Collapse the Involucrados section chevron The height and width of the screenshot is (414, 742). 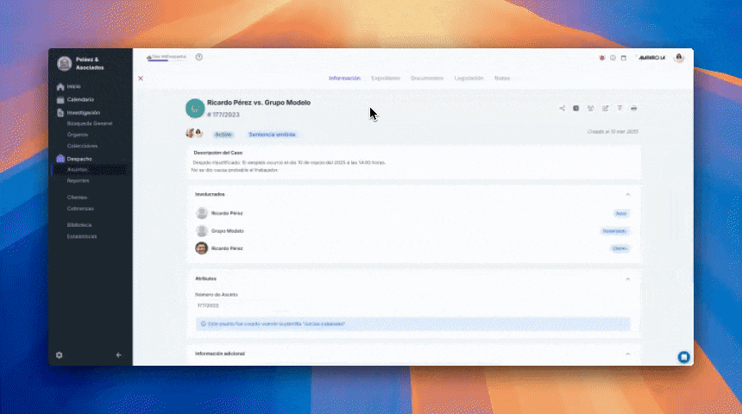click(x=627, y=194)
